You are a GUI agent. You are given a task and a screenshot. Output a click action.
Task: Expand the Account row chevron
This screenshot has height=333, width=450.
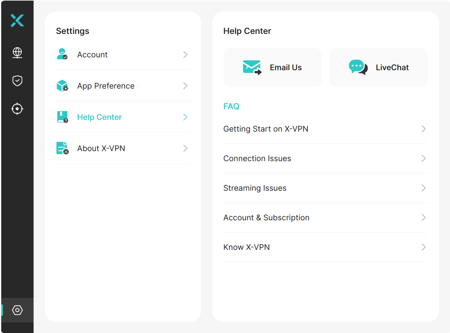[x=185, y=54]
